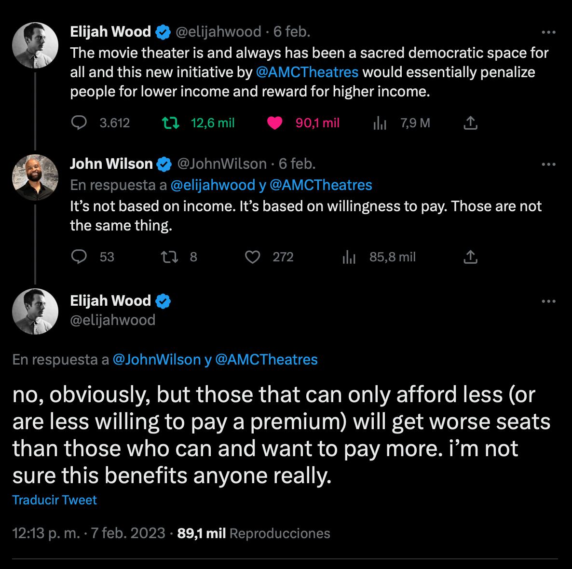Open John Wilson's profile picture

[x=35, y=177]
